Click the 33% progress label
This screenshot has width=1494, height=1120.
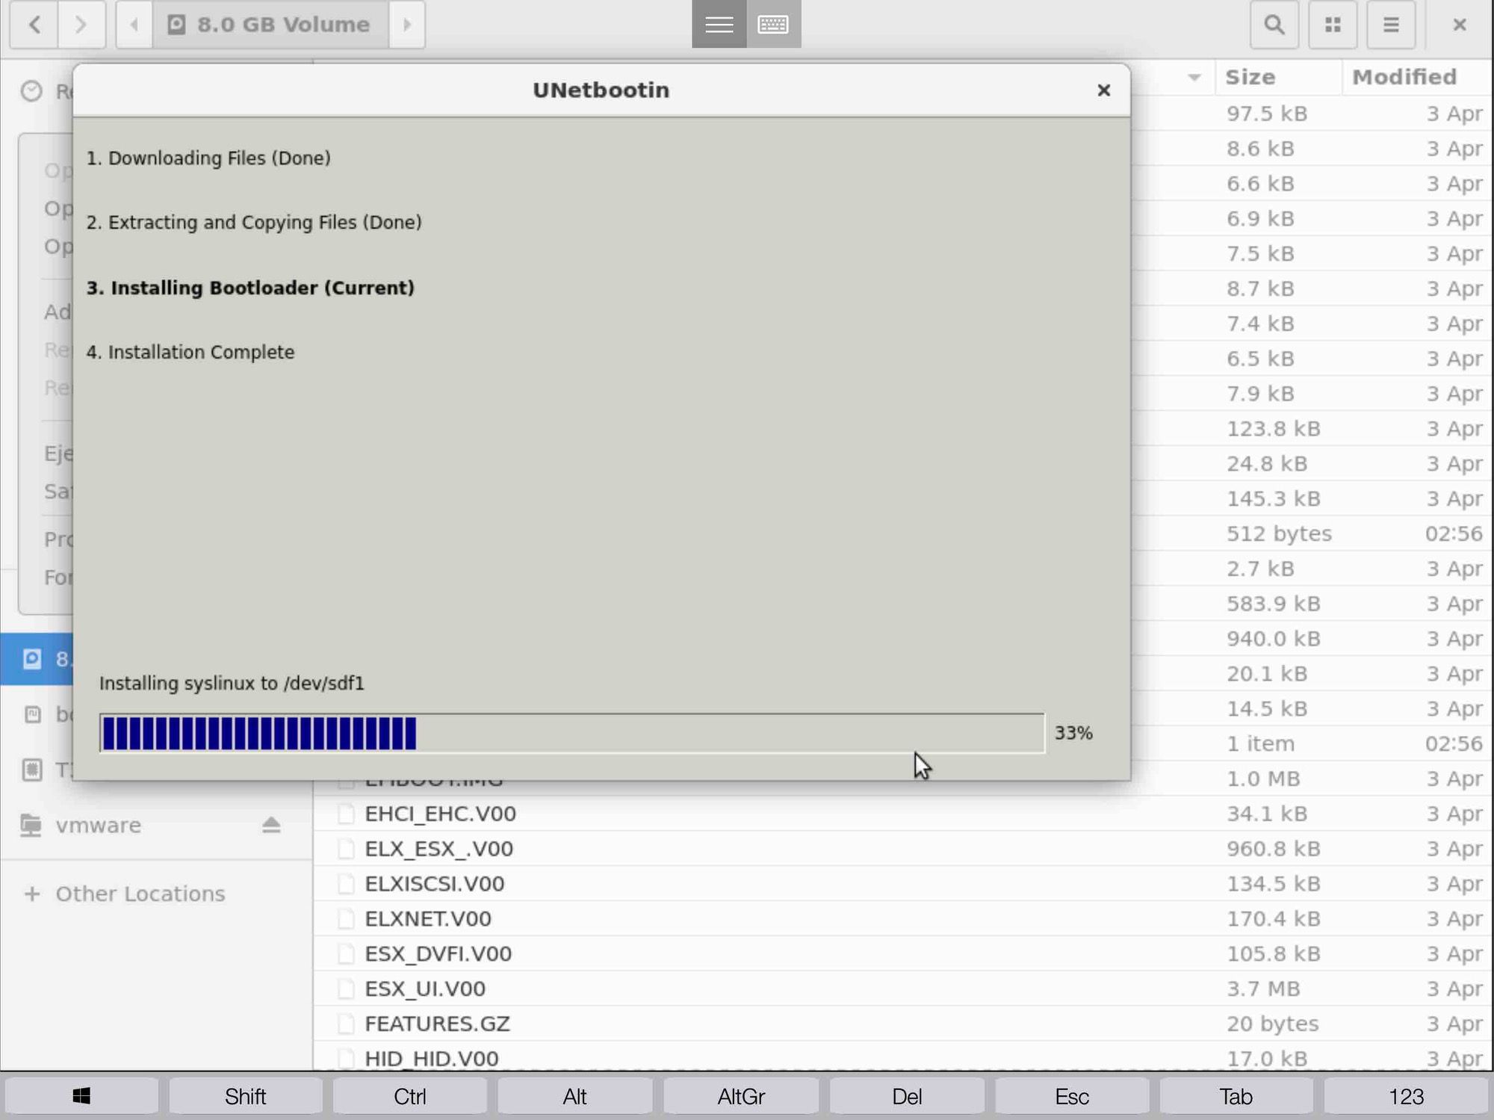click(1073, 733)
